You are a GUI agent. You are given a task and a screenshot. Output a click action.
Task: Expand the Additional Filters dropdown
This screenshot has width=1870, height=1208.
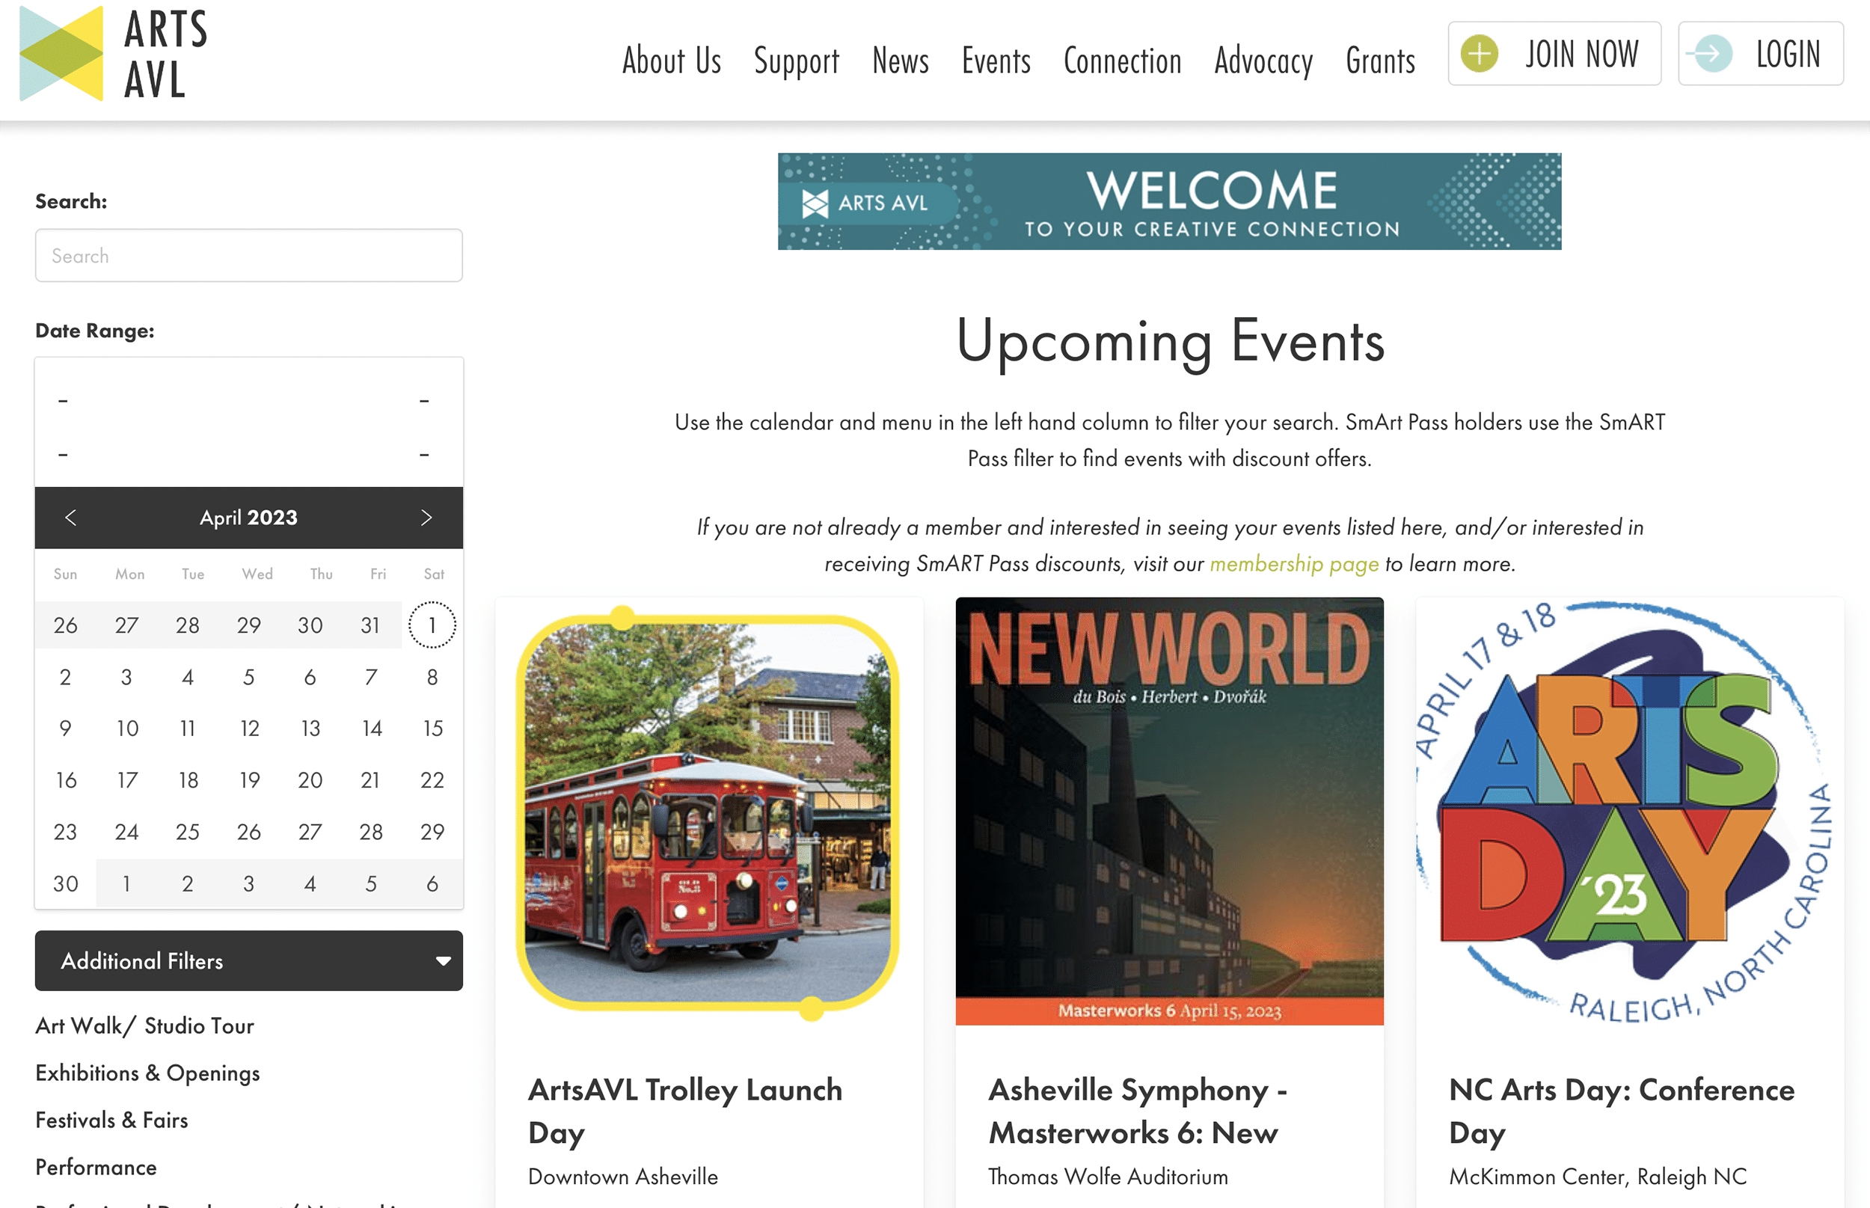pos(248,961)
